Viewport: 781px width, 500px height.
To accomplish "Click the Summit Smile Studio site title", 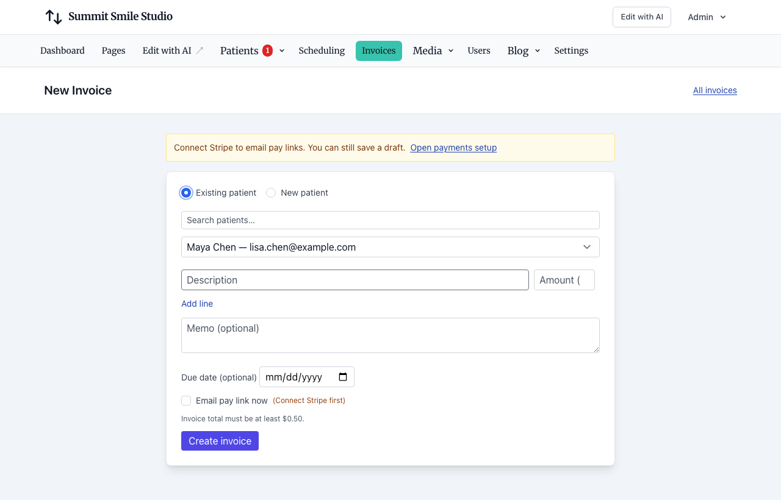I will 120,16.
